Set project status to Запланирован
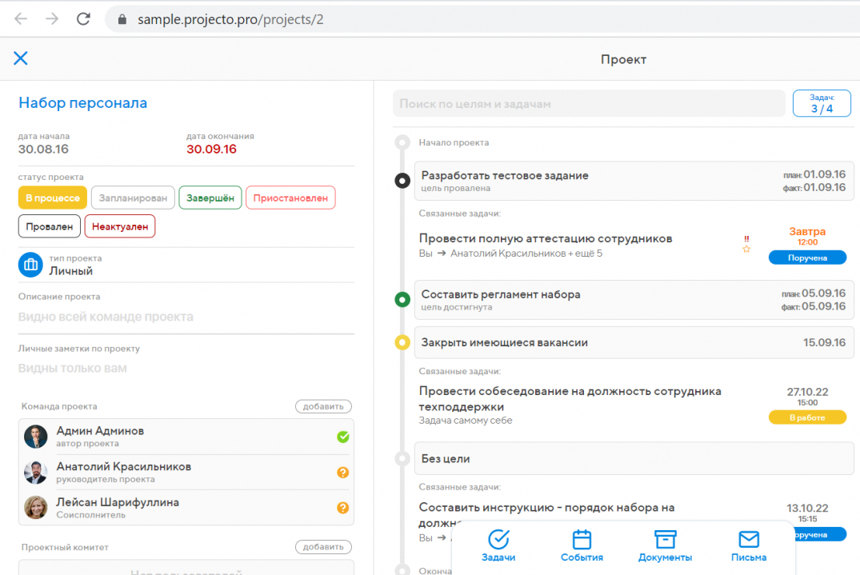Screen dimensions: 860x575 point(133,198)
